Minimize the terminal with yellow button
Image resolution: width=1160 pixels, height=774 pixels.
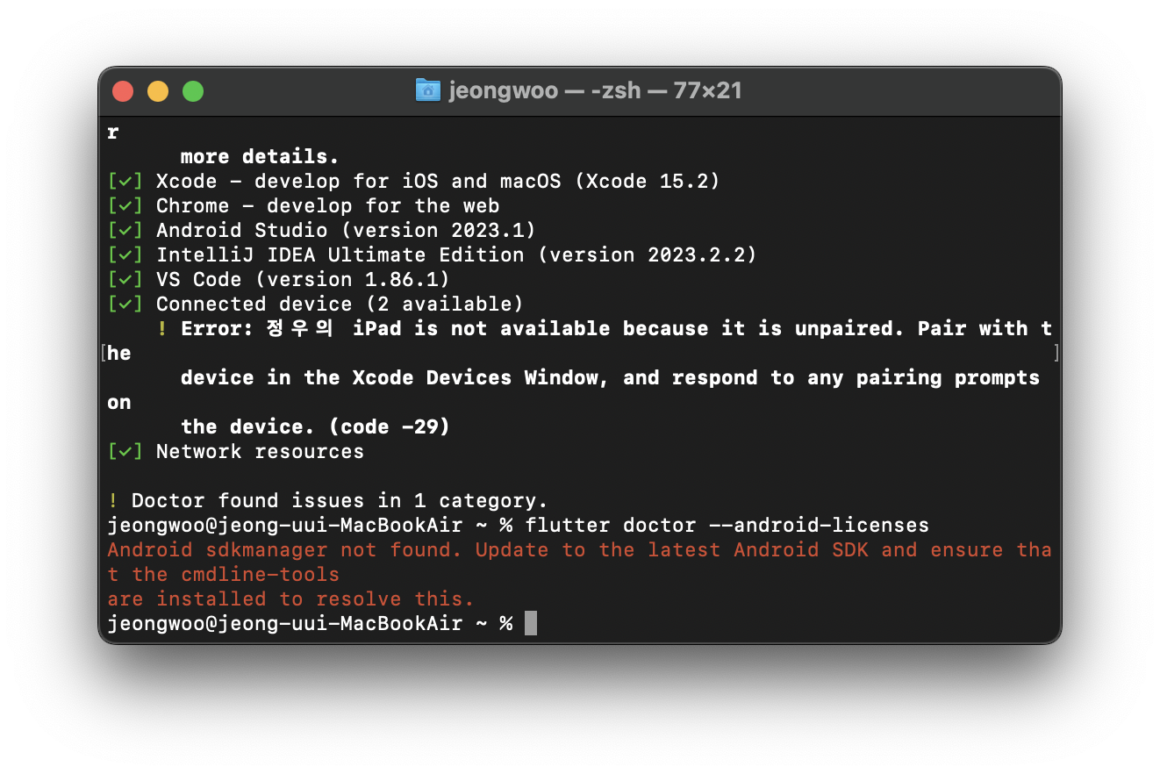click(158, 90)
